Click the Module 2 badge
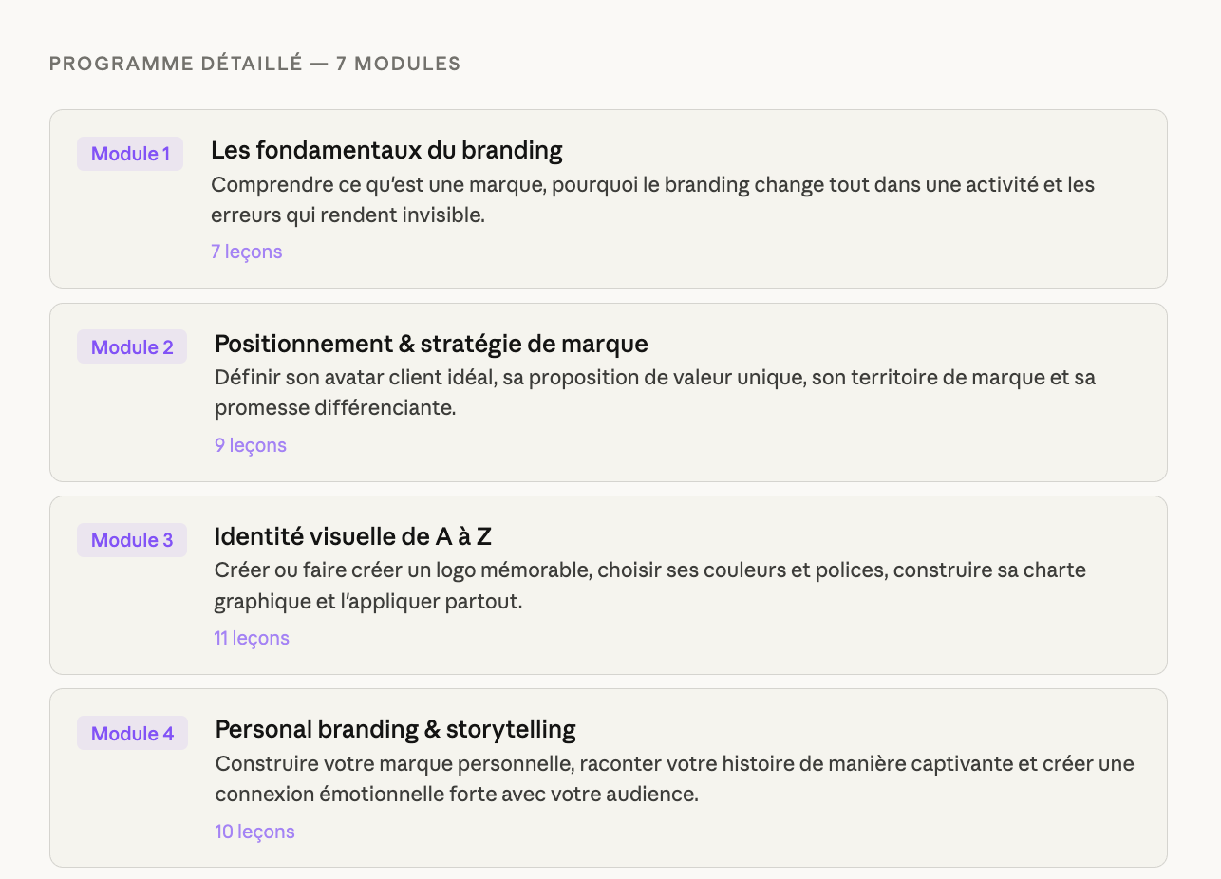 click(132, 347)
